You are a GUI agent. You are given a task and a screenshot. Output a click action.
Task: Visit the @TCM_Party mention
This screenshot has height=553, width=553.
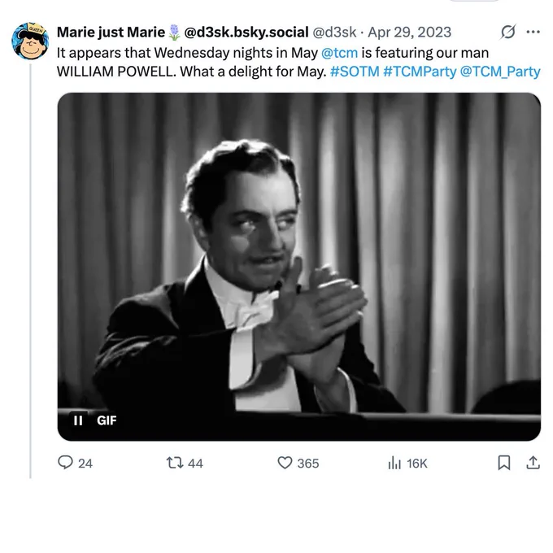coord(500,72)
